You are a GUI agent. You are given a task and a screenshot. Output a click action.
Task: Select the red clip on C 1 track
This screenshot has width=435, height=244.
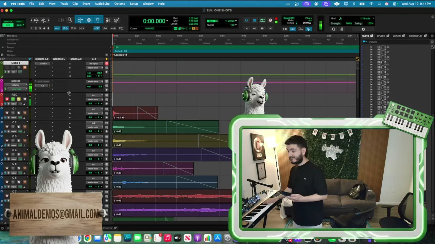point(135,113)
